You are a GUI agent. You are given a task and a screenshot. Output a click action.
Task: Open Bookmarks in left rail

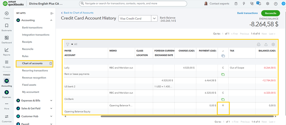point(7,26)
